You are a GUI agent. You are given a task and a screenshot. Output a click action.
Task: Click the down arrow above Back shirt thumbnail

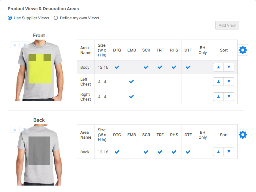click(25, 129)
